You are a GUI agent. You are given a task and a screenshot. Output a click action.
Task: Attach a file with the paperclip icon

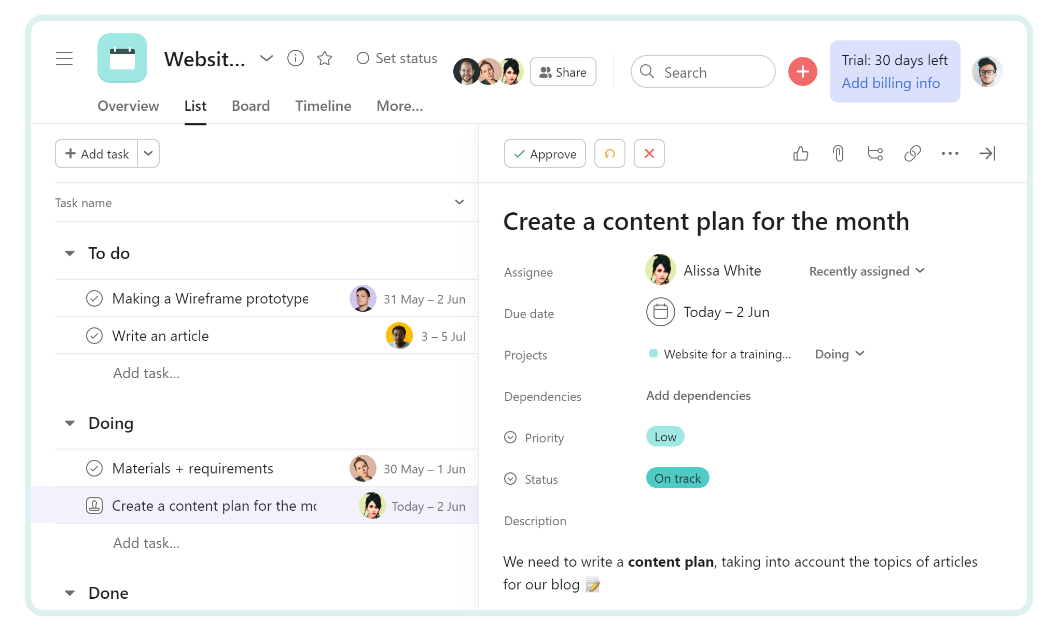pos(838,153)
